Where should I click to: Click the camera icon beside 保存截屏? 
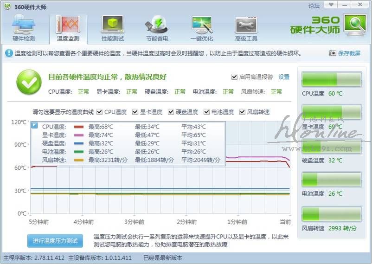tap(332, 53)
